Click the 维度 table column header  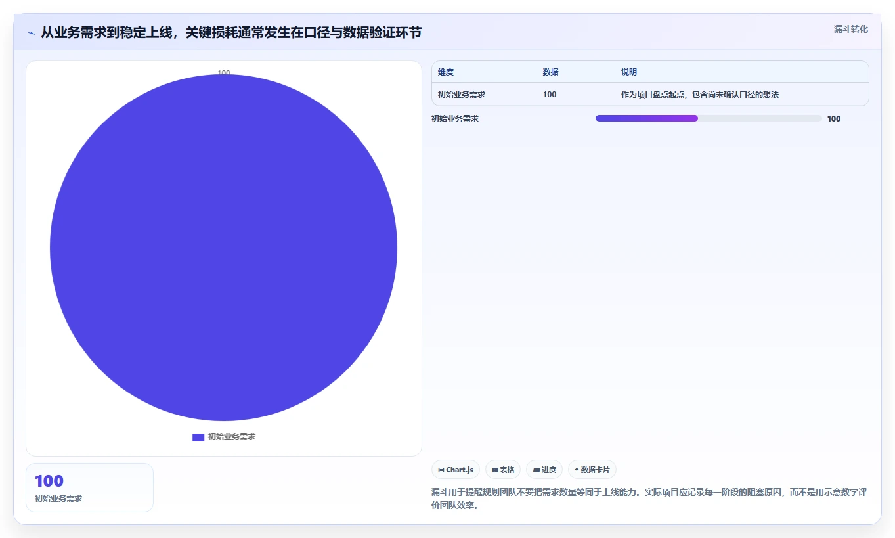click(446, 72)
